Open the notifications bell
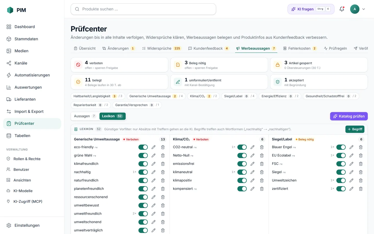This screenshot has width=374, height=234. click(342, 9)
